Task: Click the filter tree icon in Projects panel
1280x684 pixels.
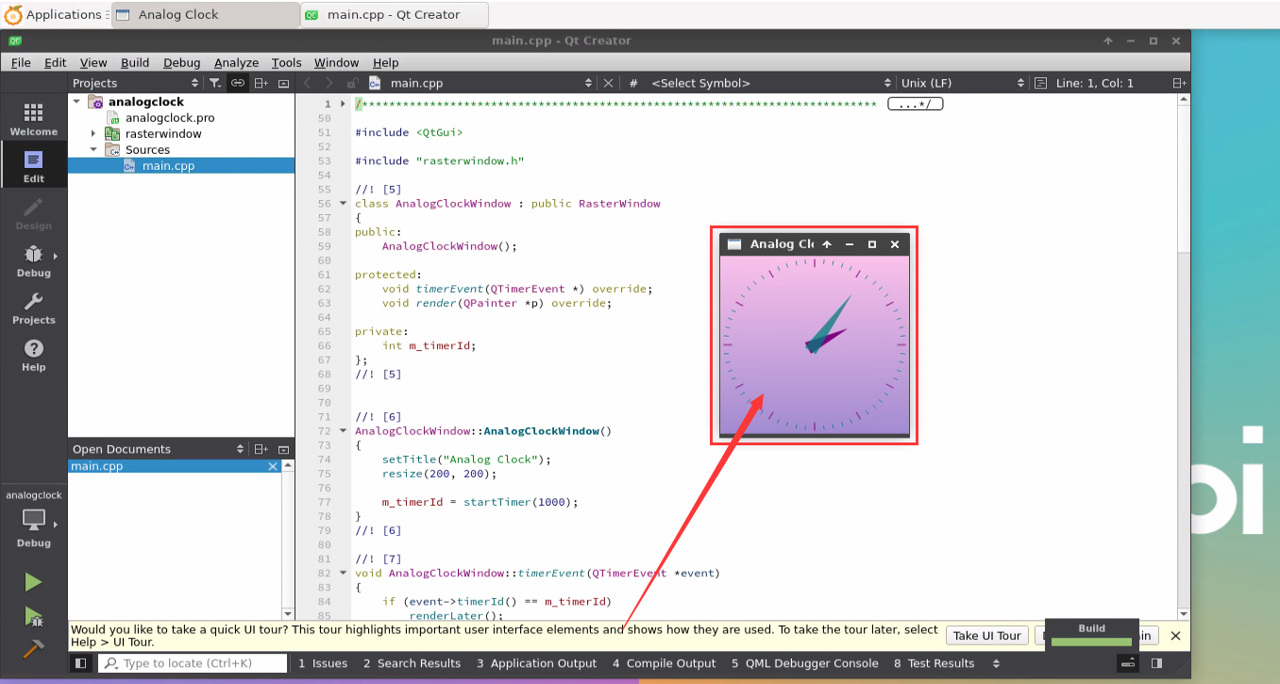Action: pyautogui.click(x=215, y=83)
